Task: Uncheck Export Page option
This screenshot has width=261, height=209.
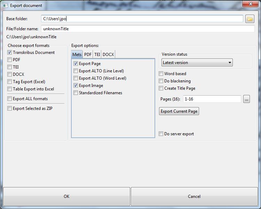Action: point(76,64)
